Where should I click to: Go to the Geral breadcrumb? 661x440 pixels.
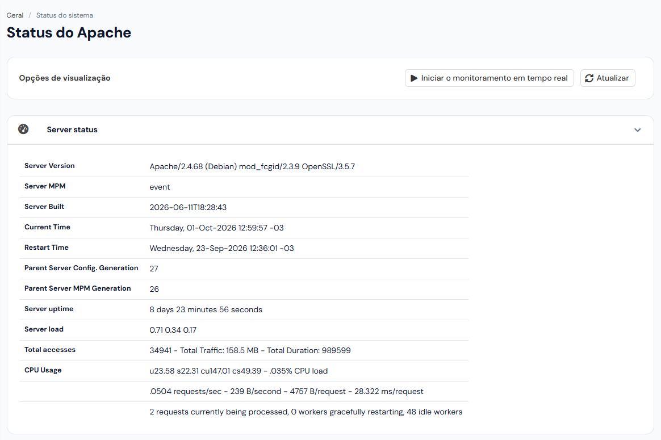click(x=15, y=15)
